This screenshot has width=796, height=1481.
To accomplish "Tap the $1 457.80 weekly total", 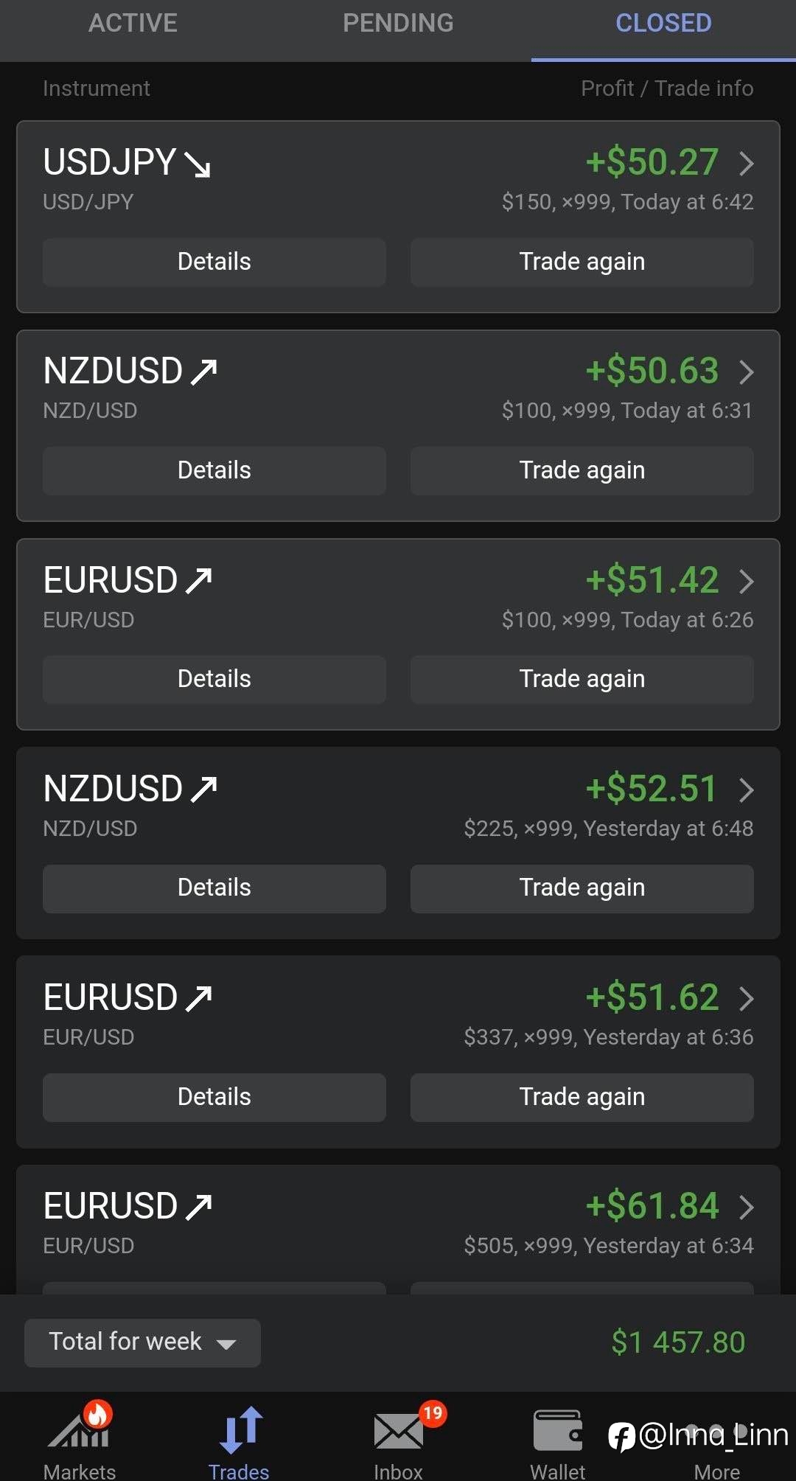I will [678, 1342].
